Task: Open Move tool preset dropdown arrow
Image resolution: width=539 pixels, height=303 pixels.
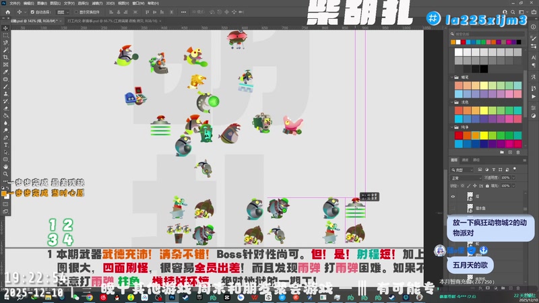Action: (x=25, y=12)
